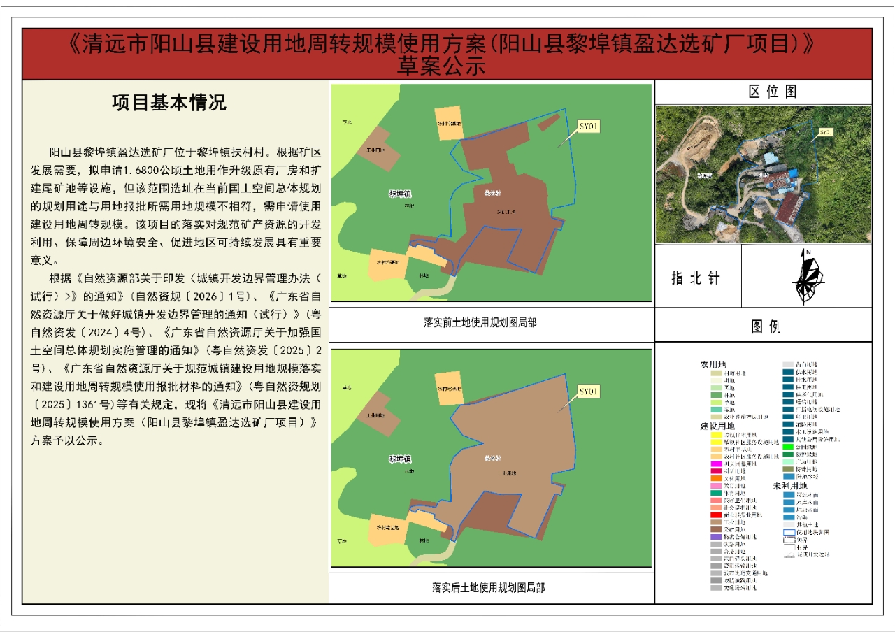Viewport: 895px width, 632px height.
Task: Click the 指北针 label
Action: click(696, 278)
